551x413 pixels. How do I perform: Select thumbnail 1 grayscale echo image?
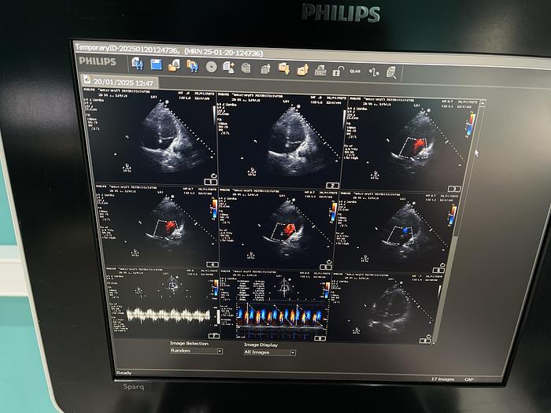[150, 137]
